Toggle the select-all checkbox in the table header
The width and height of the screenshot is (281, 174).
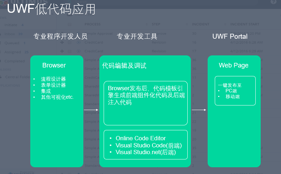click(69, 25)
